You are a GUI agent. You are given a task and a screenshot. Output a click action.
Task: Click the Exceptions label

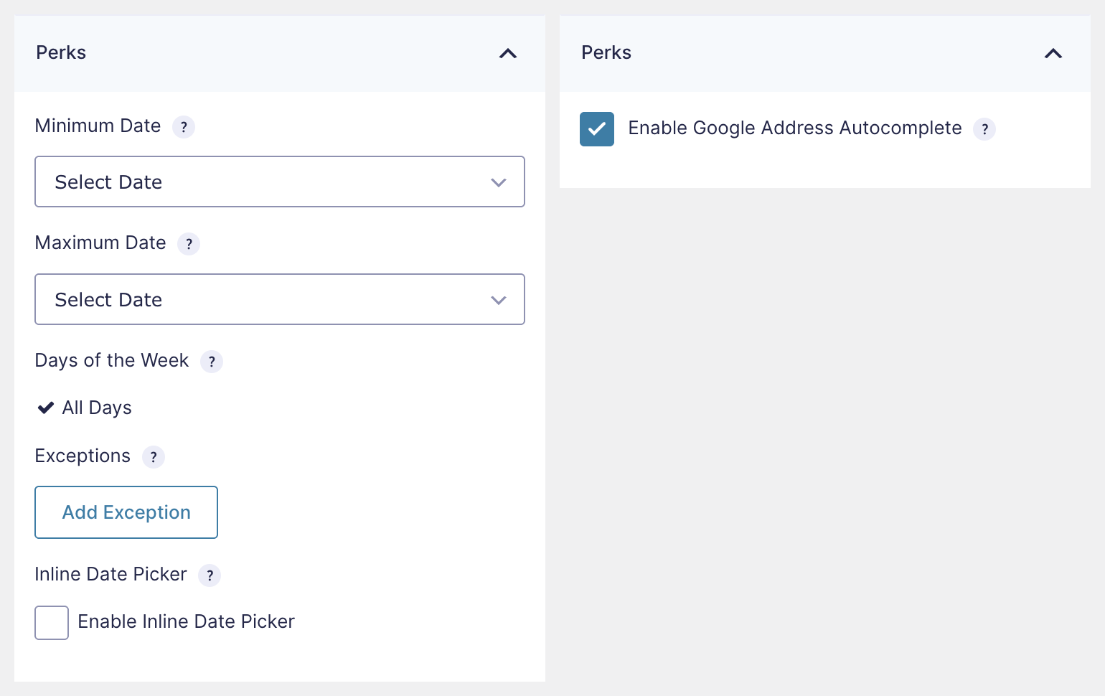point(83,456)
